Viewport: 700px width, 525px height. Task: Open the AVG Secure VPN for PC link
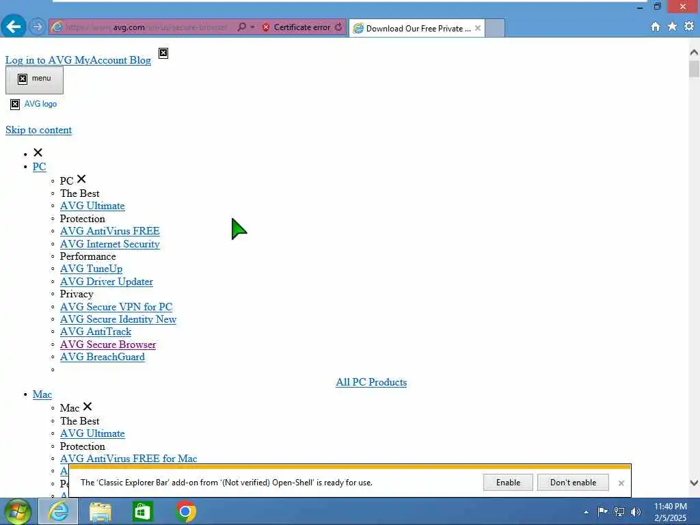click(x=116, y=307)
